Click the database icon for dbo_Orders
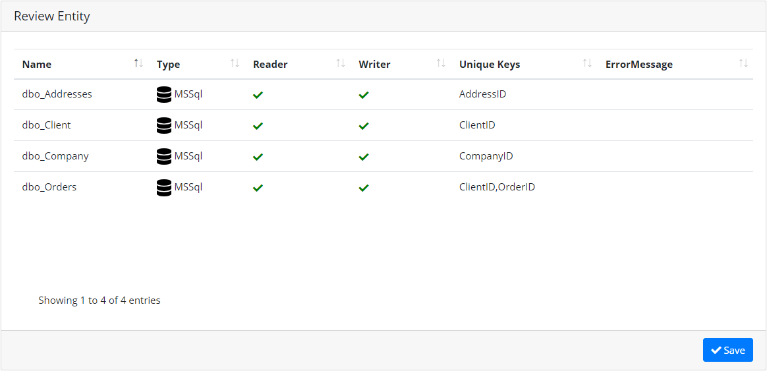 pos(164,187)
